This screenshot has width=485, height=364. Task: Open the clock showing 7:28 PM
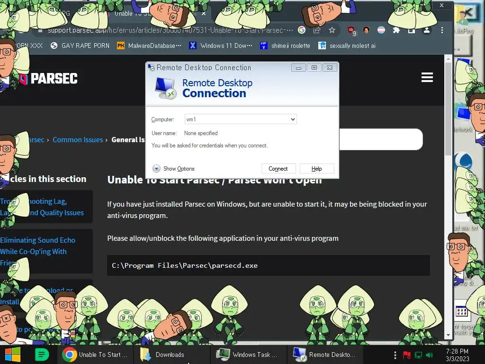(457, 355)
